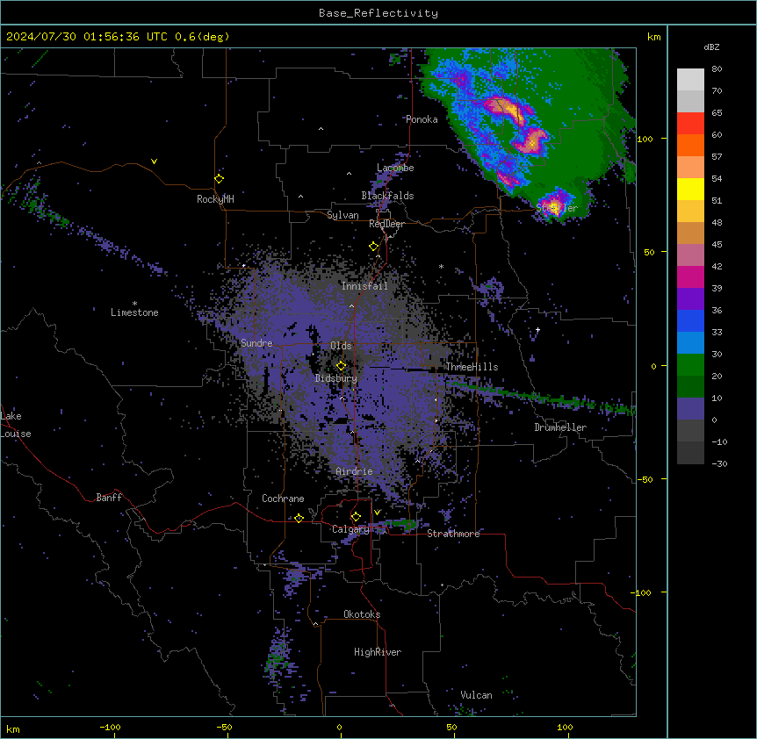The width and height of the screenshot is (757, 739).
Task: Pick the yellow 51–54 dBZ legend swatch
Action: [690, 189]
